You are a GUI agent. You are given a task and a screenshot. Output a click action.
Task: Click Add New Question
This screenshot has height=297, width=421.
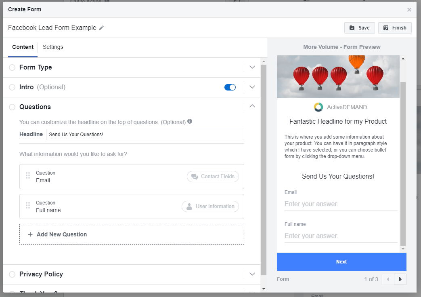tap(132, 234)
